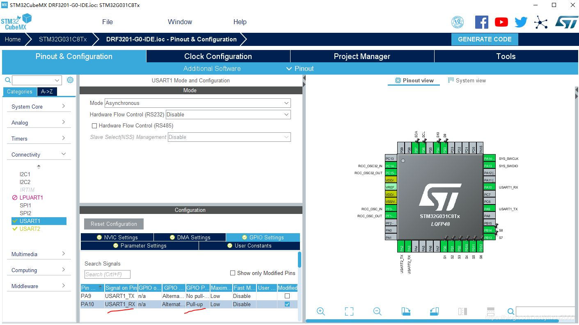Open the Window menu

[180, 22]
